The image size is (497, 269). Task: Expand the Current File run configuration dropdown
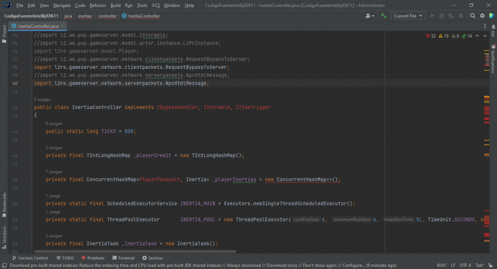(x=408, y=16)
